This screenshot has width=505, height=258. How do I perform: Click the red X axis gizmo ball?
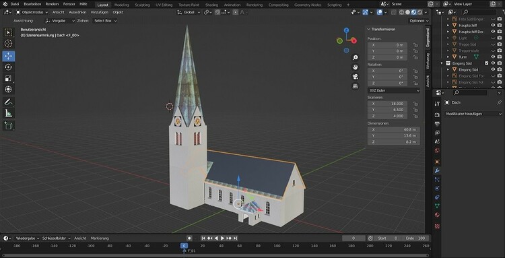[x=354, y=40]
